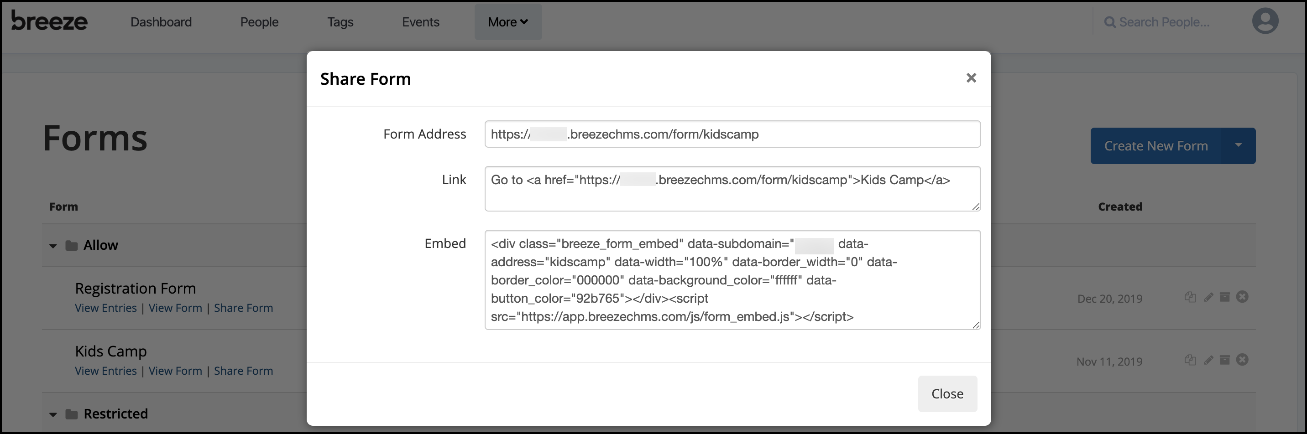Click the Close button
The height and width of the screenshot is (434, 1307).
[x=947, y=393]
